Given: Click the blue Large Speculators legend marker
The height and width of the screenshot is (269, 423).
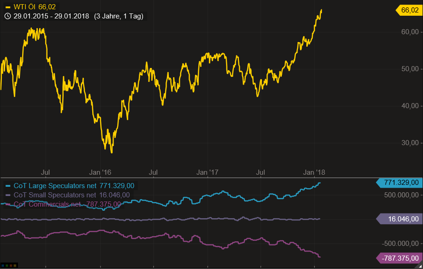Looking at the screenshot, I should click(8, 186).
